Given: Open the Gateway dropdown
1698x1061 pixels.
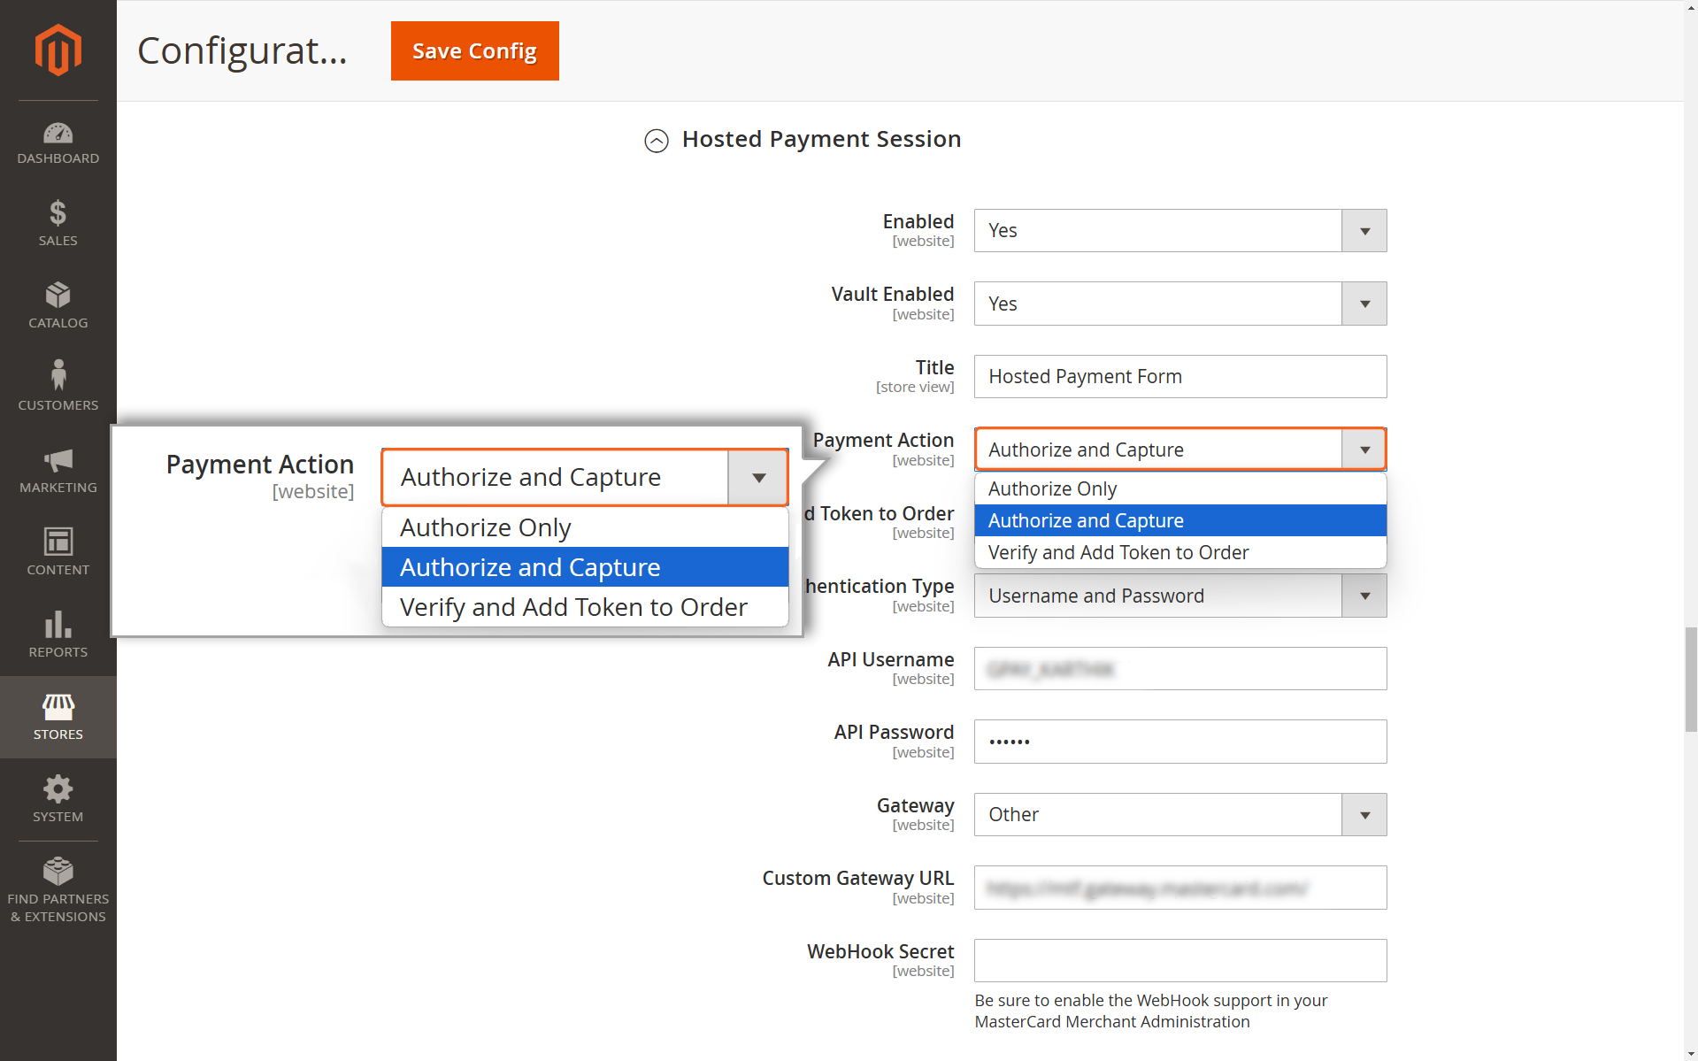Looking at the screenshot, I should [x=1179, y=814].
